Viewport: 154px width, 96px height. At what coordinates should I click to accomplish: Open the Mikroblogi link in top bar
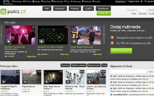58,1
